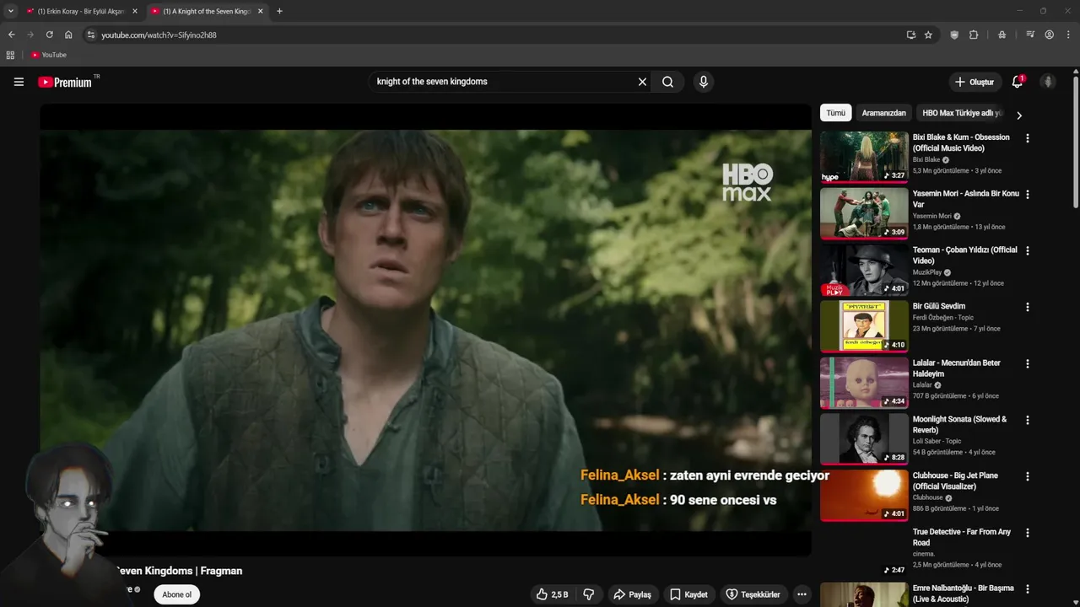
Task: Open Clubhouse - Big Jet Plane title
Action: [955, 481]
